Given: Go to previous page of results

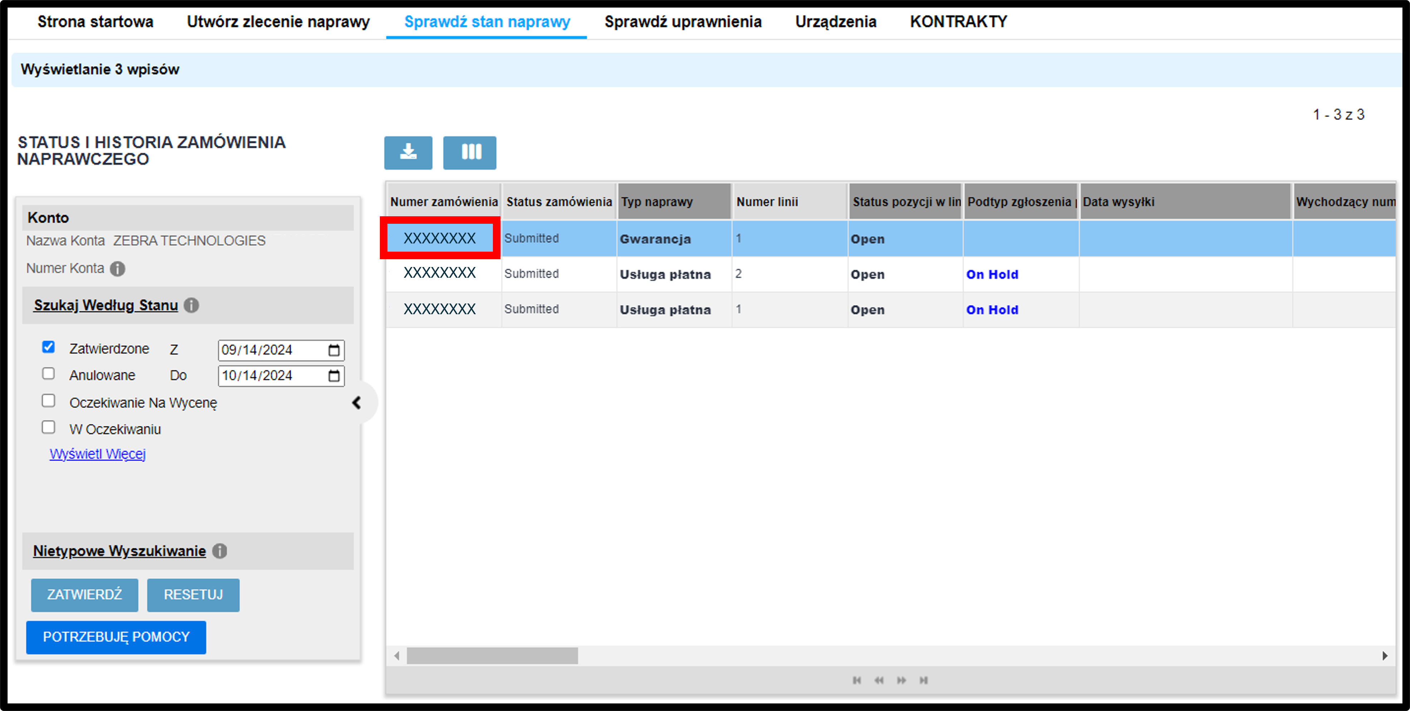Looking at the screenshot, I should pyautogui.click(x=878, y=680).
